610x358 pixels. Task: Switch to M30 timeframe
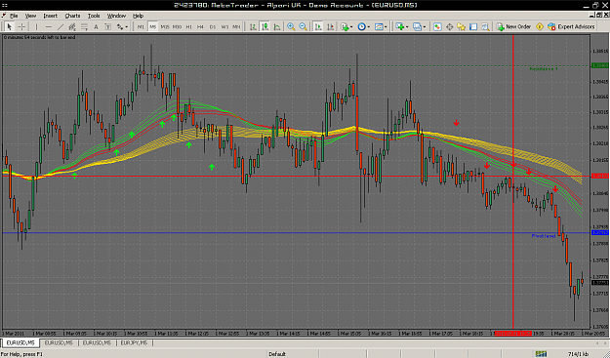click(x=177, y=26)
